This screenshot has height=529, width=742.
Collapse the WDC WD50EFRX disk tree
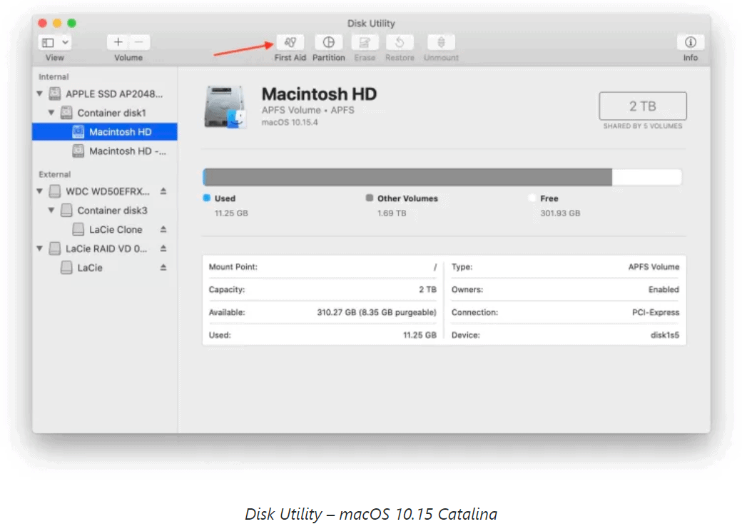40,191
